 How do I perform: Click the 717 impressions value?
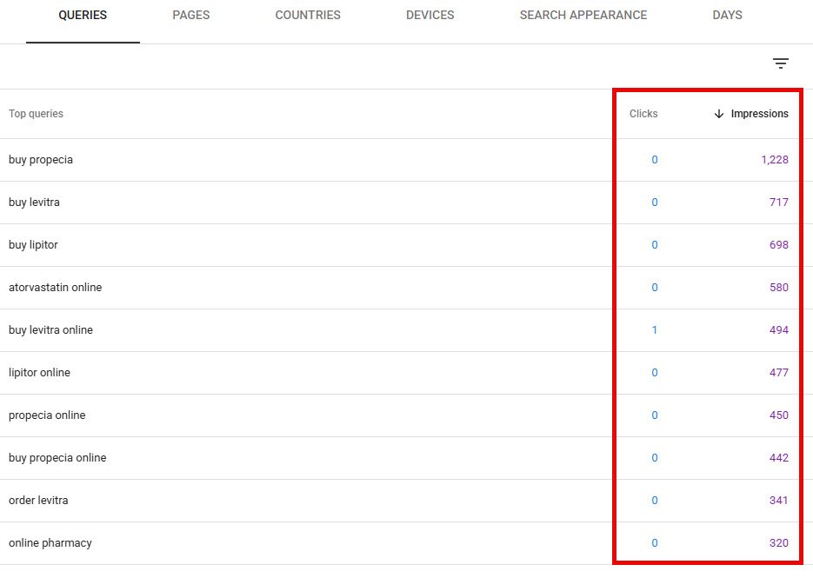pyautogui.click(x=779, y=203)
